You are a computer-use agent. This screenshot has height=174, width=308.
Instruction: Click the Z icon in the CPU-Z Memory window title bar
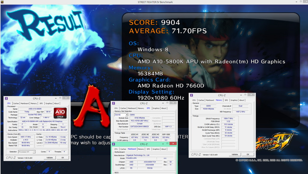pos(191,95)
